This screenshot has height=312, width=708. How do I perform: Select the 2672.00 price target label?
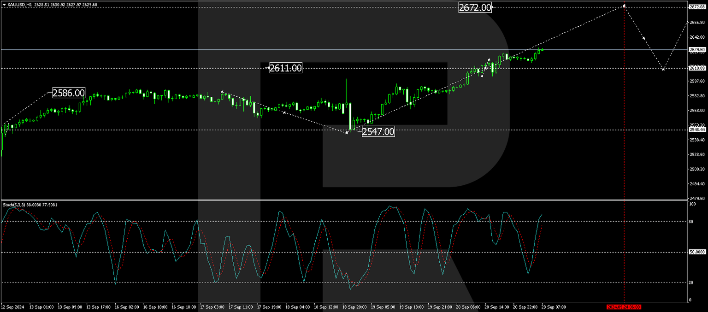point(475,8)
